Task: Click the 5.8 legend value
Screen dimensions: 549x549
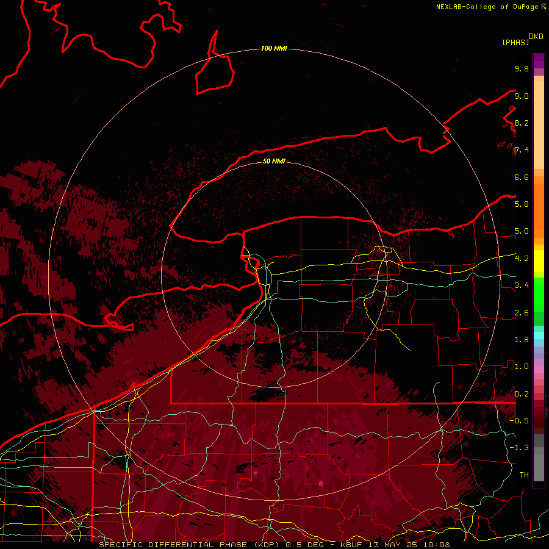Action: (522, 204)
